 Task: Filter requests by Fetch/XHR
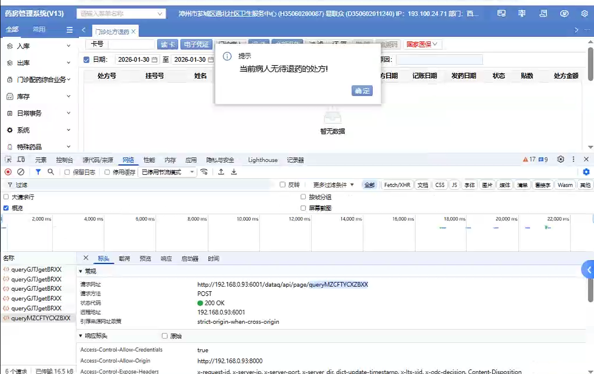click(x=397, y=185)
